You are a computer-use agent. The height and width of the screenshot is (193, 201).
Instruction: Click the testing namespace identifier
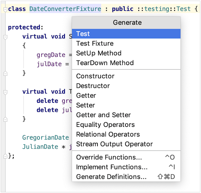pos(157,9)
